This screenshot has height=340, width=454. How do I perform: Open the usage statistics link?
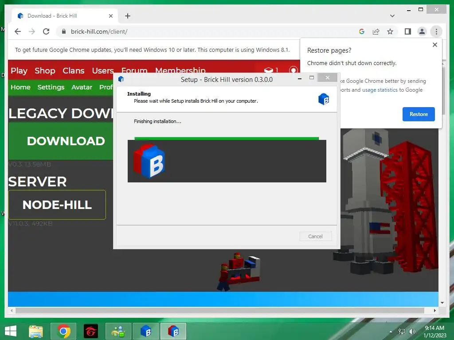pos(380,90)
